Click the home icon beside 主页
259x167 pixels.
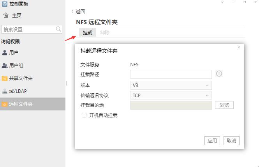click(5, 16)
